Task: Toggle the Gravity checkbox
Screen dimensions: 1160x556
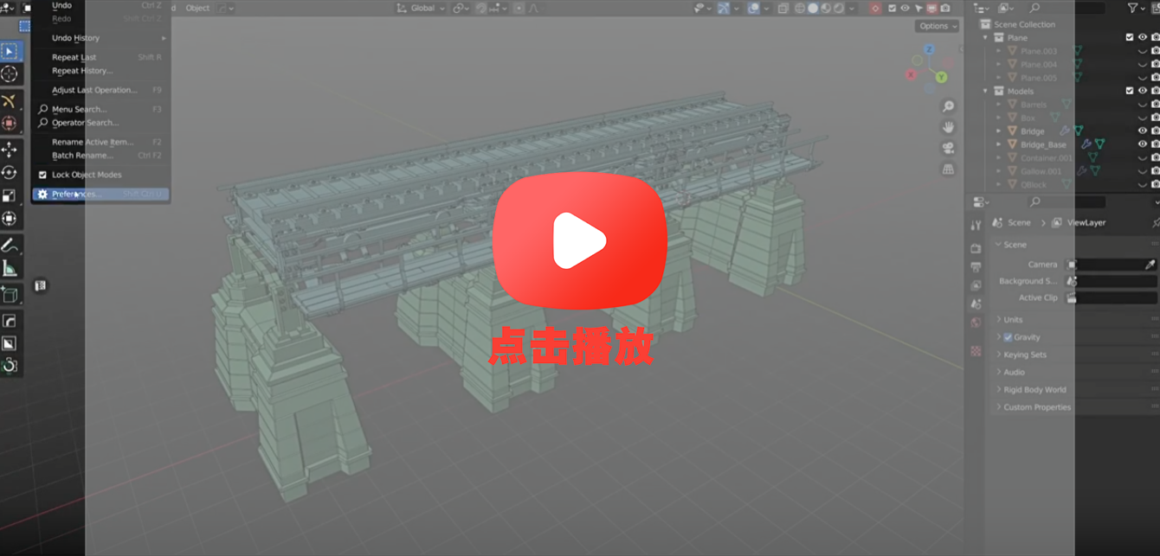Action: tap(1008, 337)
